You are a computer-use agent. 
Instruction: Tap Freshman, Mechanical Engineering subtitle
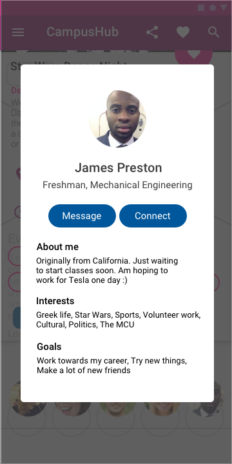pos(117,185)
